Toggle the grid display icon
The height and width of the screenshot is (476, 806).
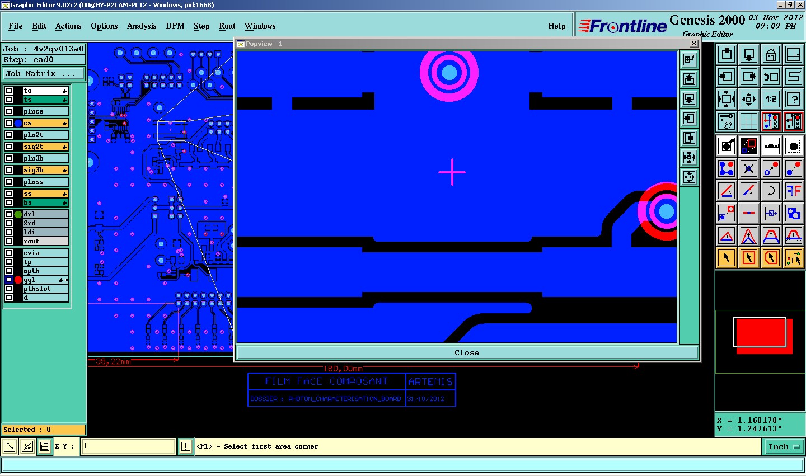749,121
